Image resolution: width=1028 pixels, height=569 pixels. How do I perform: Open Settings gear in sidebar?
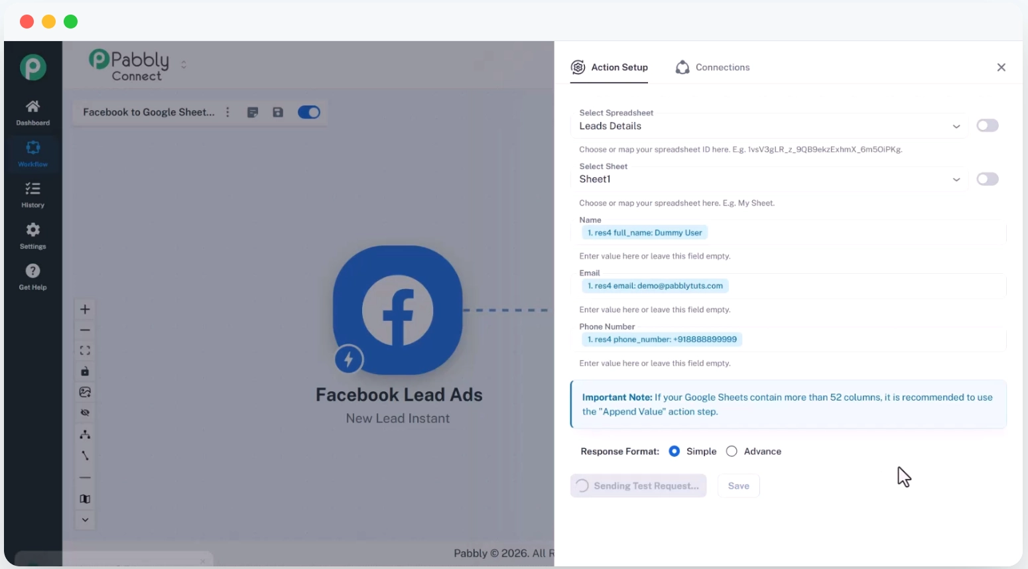point(32,236)
